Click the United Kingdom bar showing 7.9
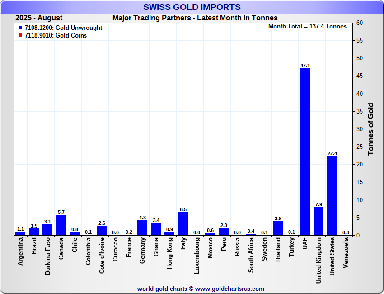Screen dimensions: 384x294 pos(318,221)
